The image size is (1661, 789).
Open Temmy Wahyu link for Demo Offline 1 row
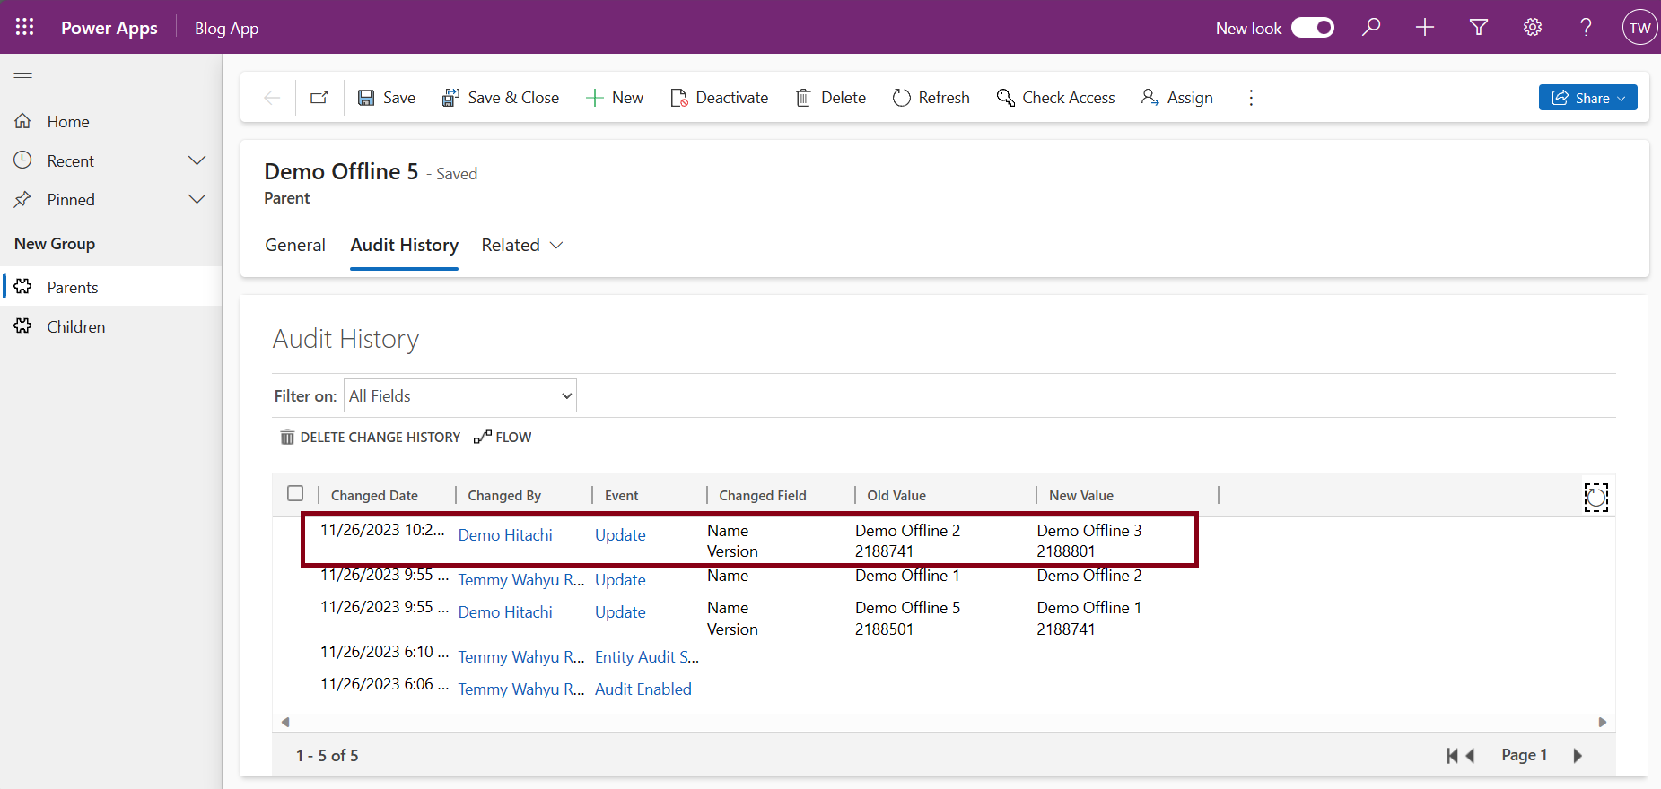(521, 580)
